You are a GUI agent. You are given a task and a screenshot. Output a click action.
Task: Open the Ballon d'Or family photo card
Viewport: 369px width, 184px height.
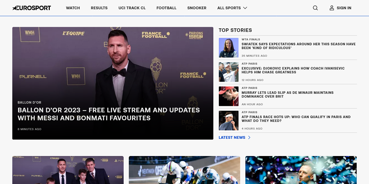click(68, 170)
